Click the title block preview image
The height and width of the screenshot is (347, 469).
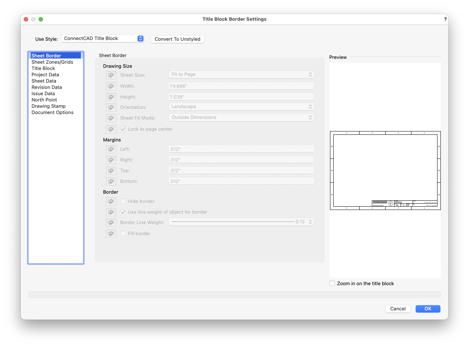click(385, 170)
